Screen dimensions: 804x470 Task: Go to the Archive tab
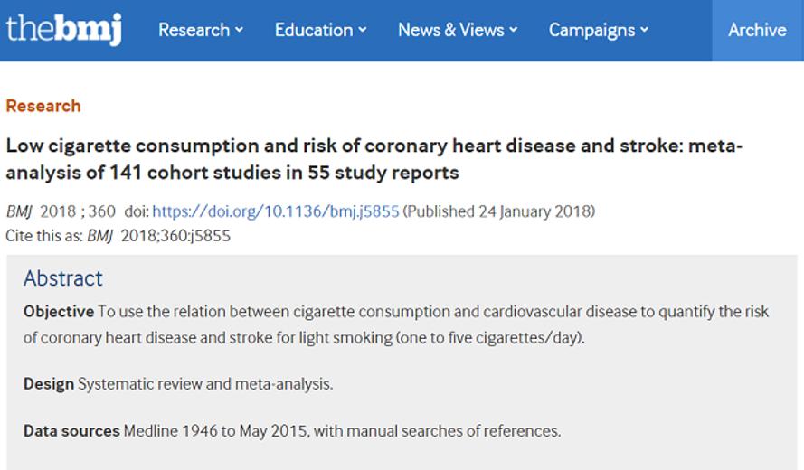pos(757,30)
